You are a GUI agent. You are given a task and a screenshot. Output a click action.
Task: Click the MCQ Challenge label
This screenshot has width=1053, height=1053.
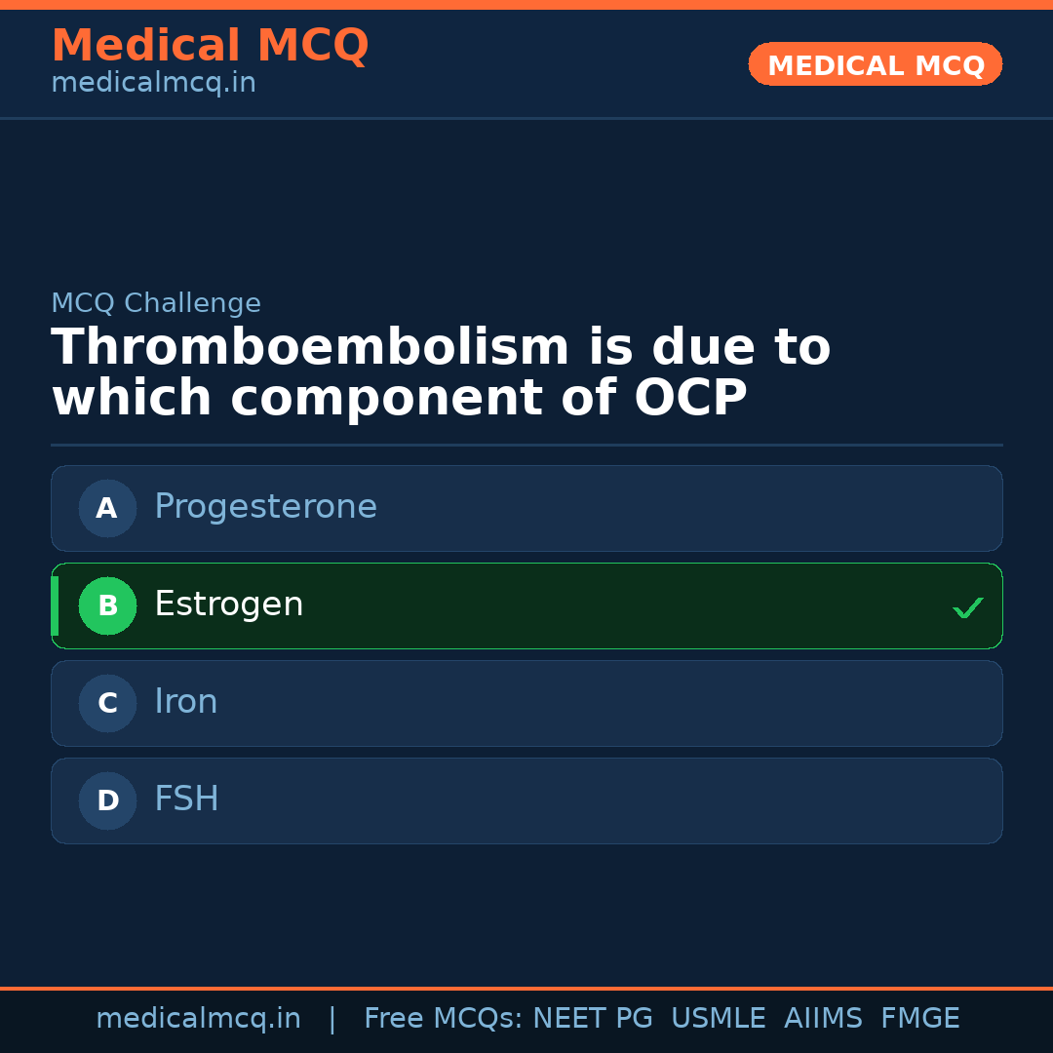click(x=156, y=303)
